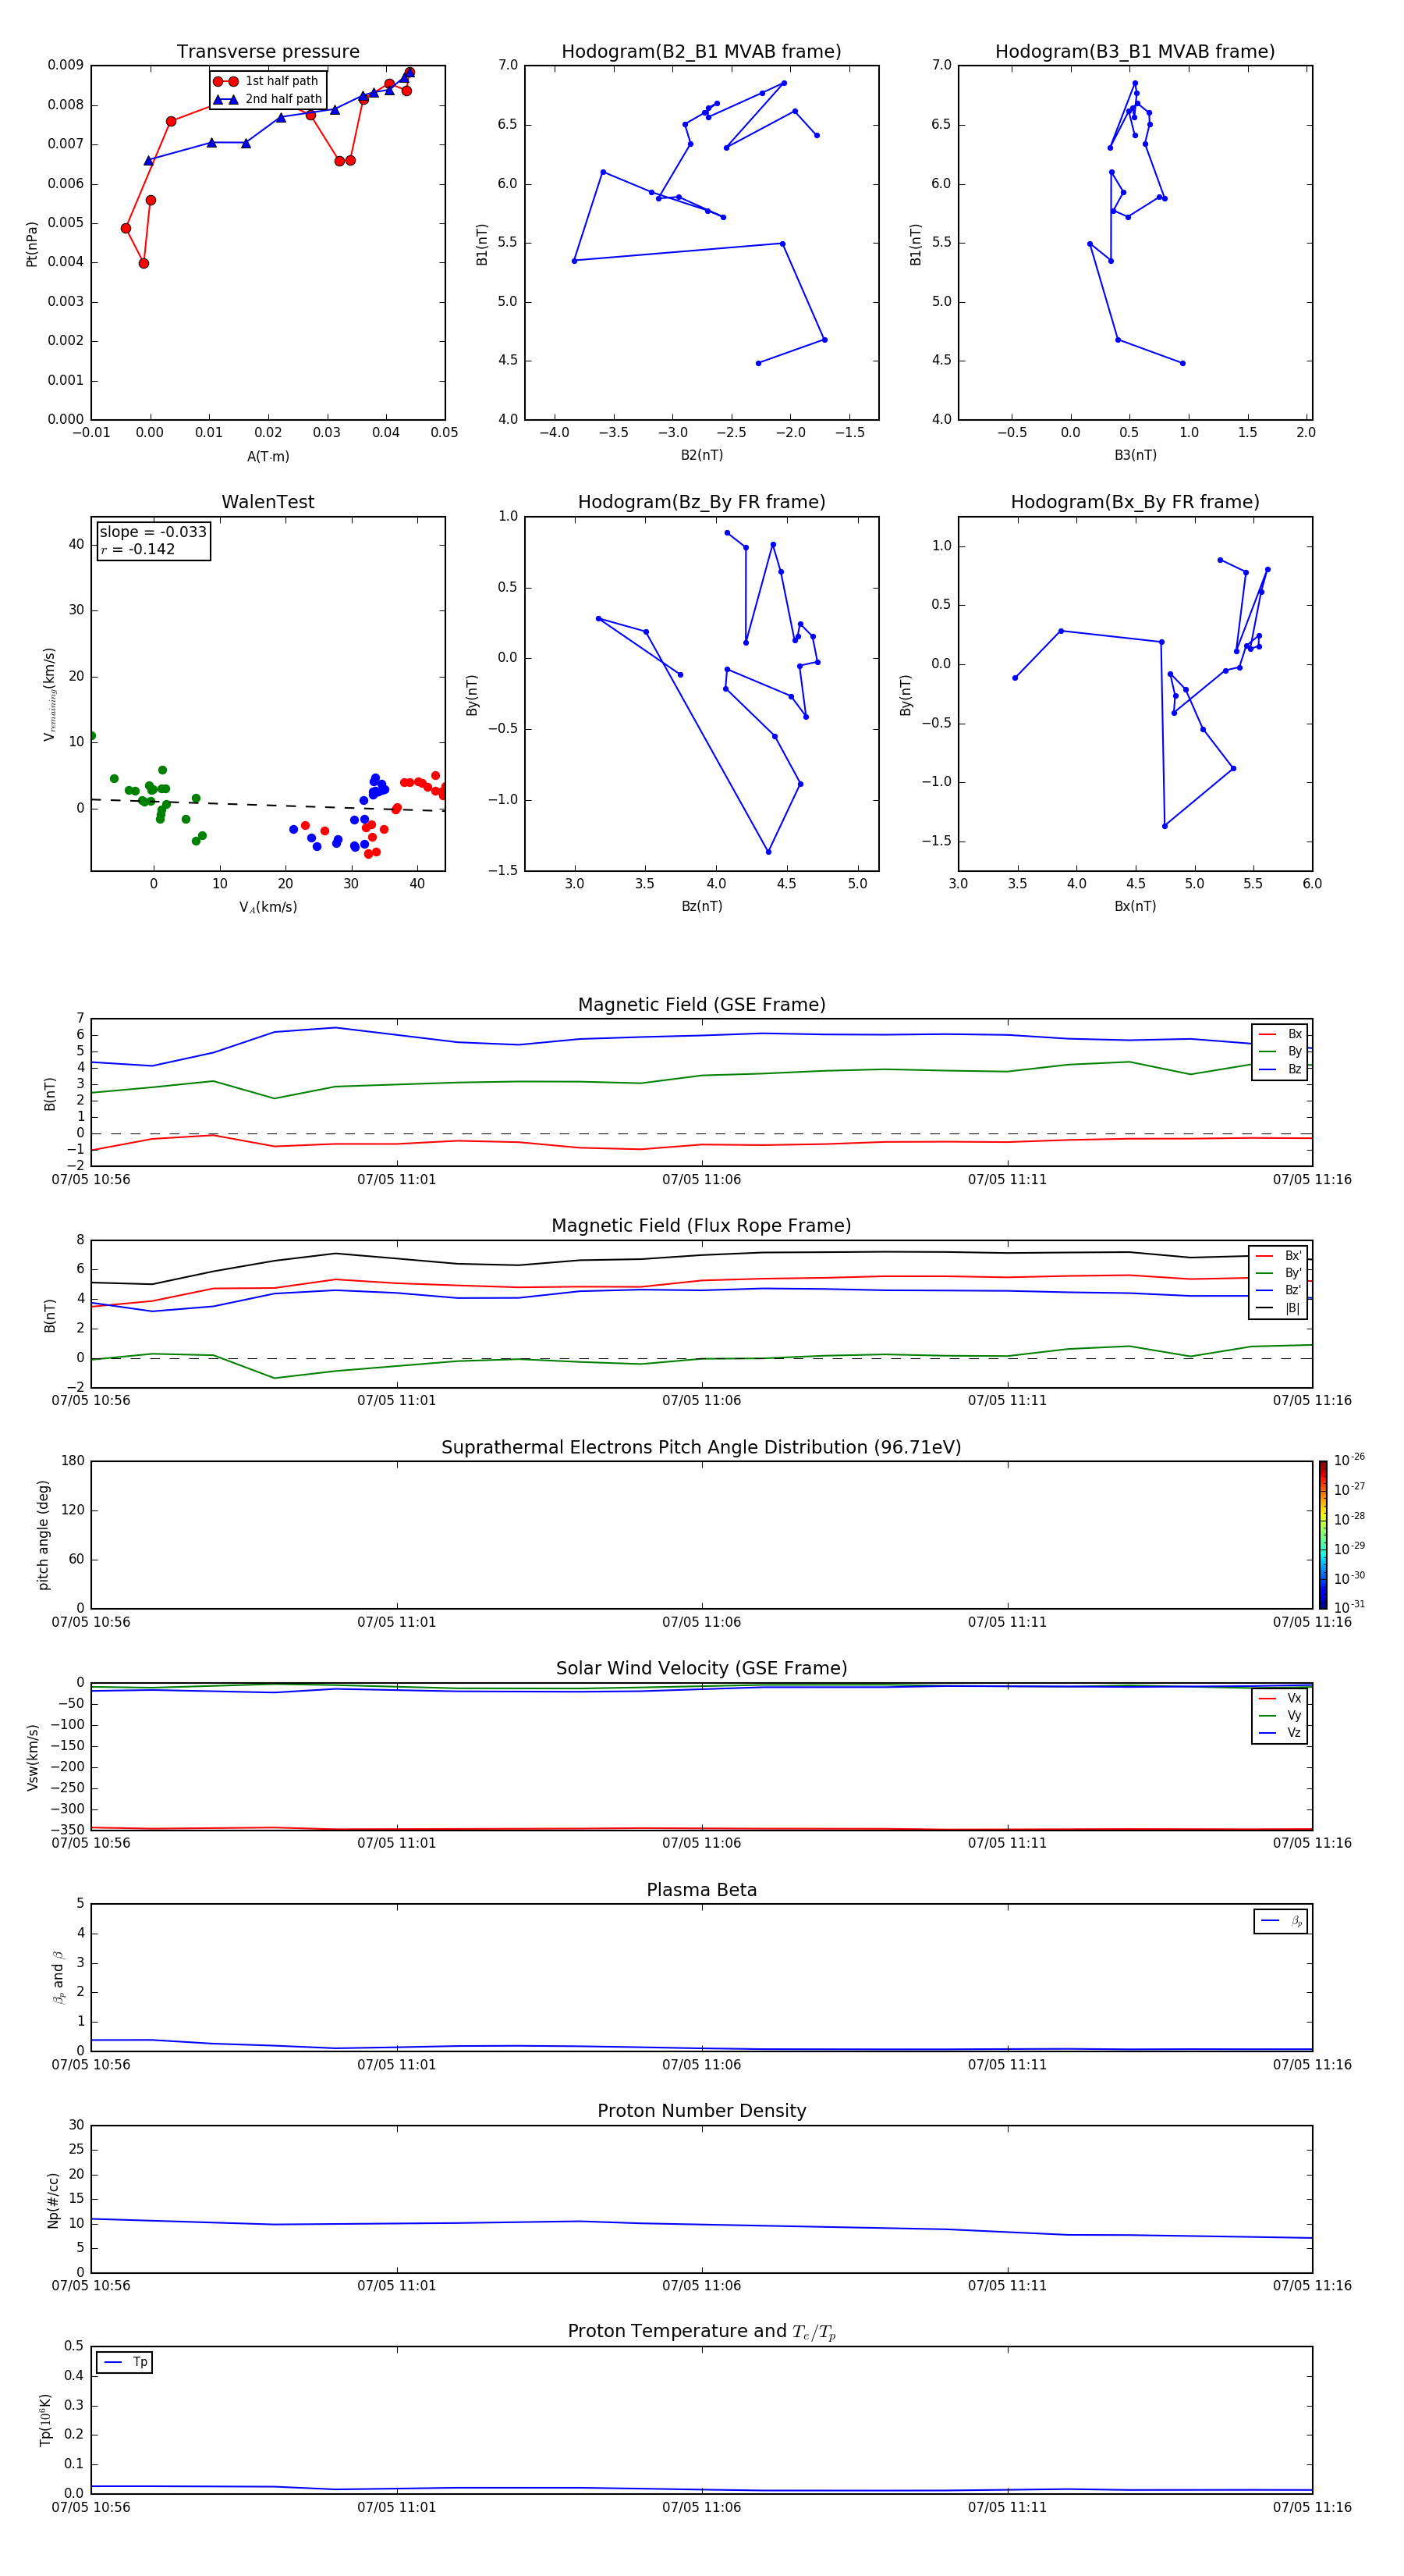This screenshot has width=1404, height=2576.
Task: Click the '10^-26' colorbar label
Action: click(x=1349, y=1460)
